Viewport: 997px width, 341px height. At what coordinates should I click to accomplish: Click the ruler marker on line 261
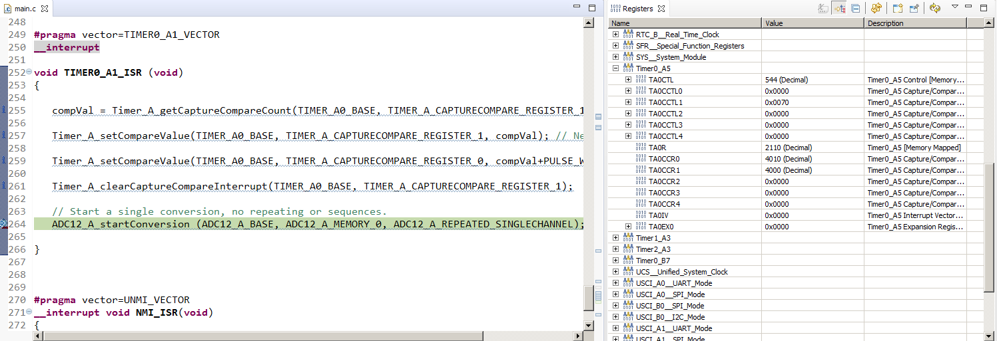point(3,186)
